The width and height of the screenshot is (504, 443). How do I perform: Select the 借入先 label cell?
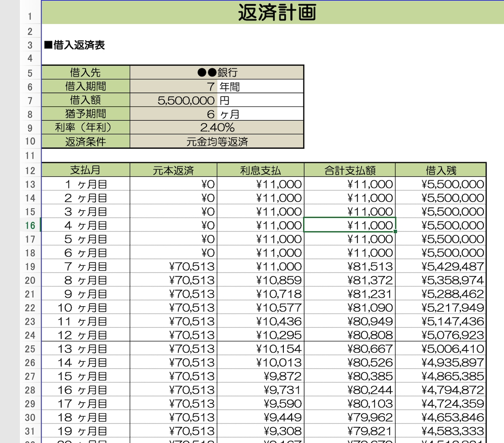click(86, 72)
